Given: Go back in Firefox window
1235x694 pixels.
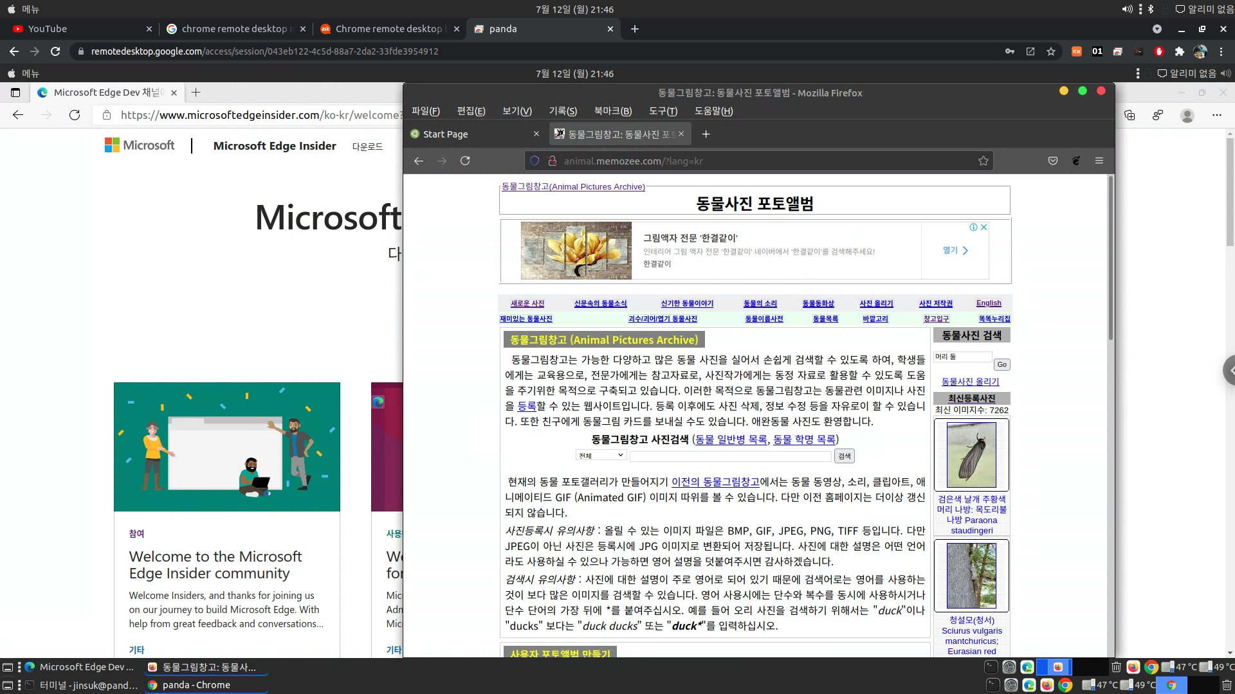Looking at the screenshot, I should [x=419, y=161].
